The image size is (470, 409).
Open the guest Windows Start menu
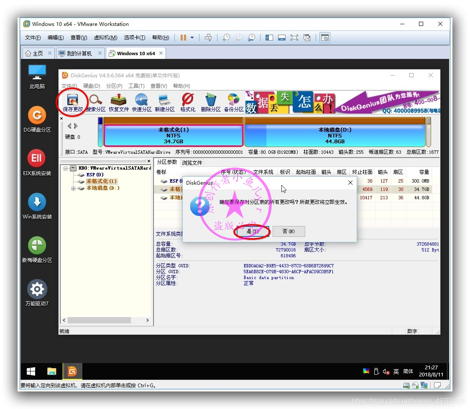click(x=31, y=371)
